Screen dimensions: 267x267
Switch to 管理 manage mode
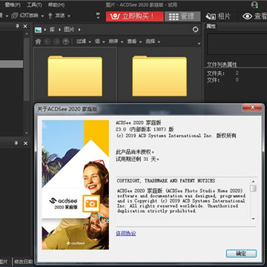(x=182, y=16)
